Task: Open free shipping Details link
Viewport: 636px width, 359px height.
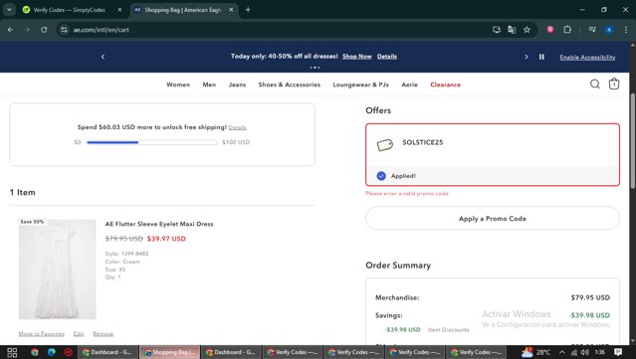Action: click(x=237, y=127)
